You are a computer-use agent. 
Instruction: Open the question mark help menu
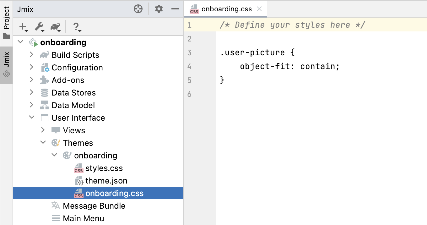77,27
